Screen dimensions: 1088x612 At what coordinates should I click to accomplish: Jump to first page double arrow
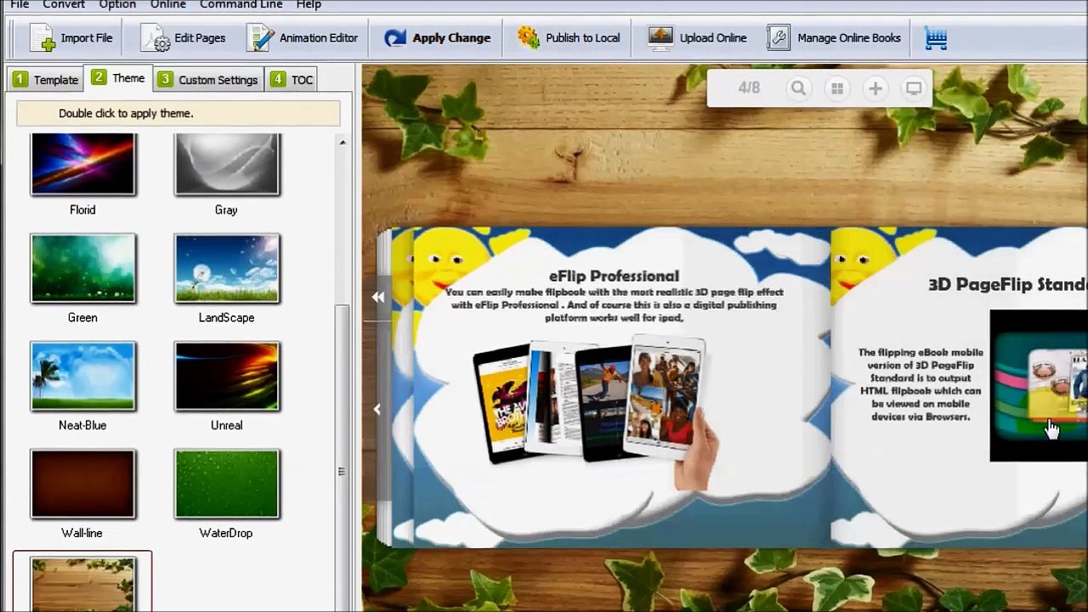[x=377, y=297]
